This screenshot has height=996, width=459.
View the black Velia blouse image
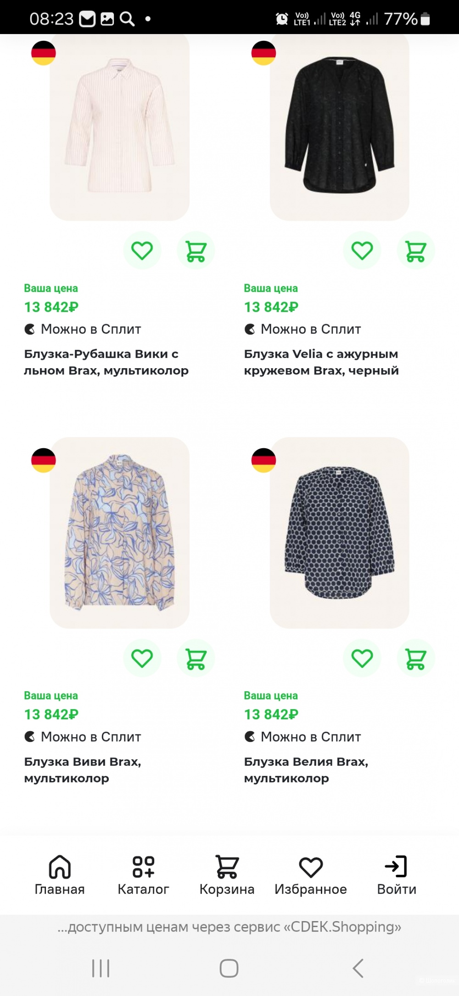pyautogui.click(x=339, y=127)
